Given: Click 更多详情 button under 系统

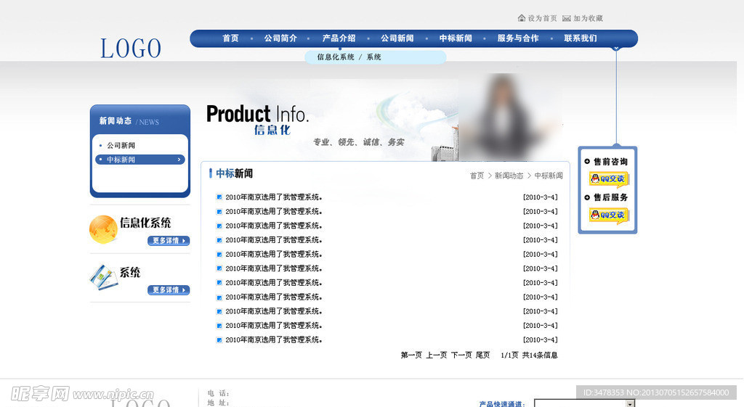Looking at the screenshot, I should (169, 290).
